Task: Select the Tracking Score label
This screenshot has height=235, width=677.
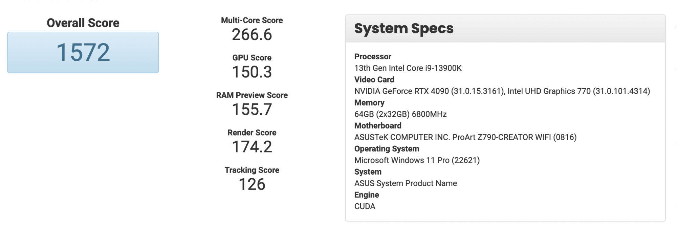Action: tap(252, 170)
